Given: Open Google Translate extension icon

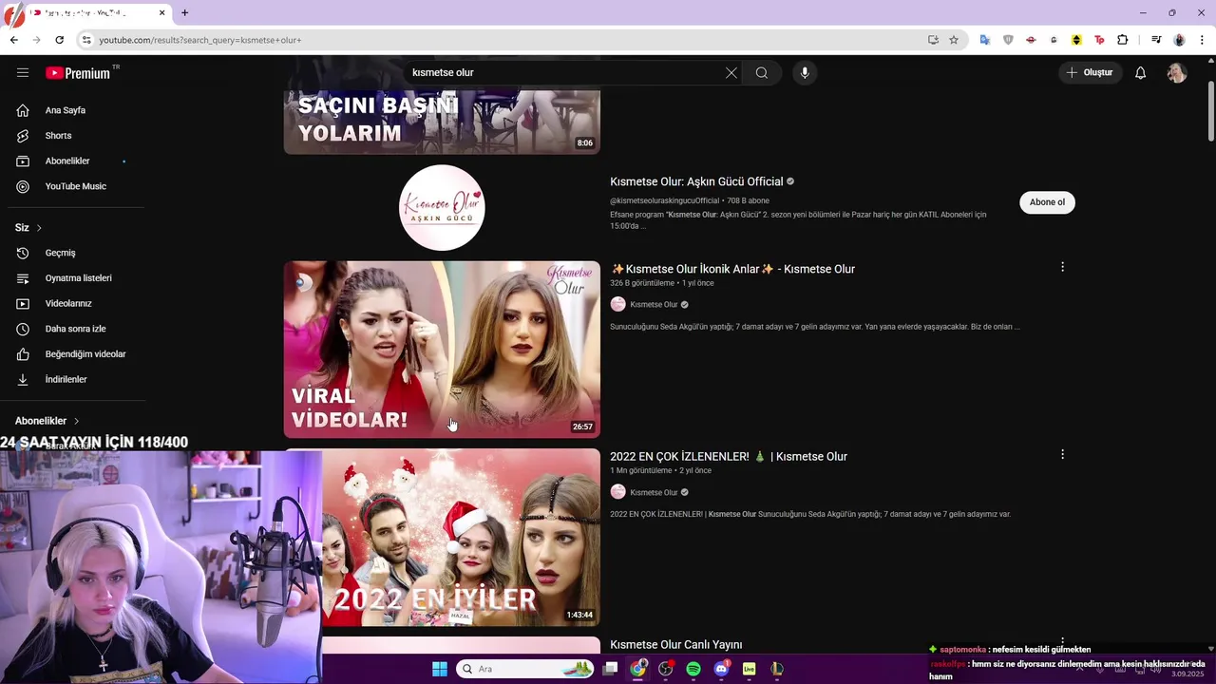Looking at the screenshot, I should [985, 40].
